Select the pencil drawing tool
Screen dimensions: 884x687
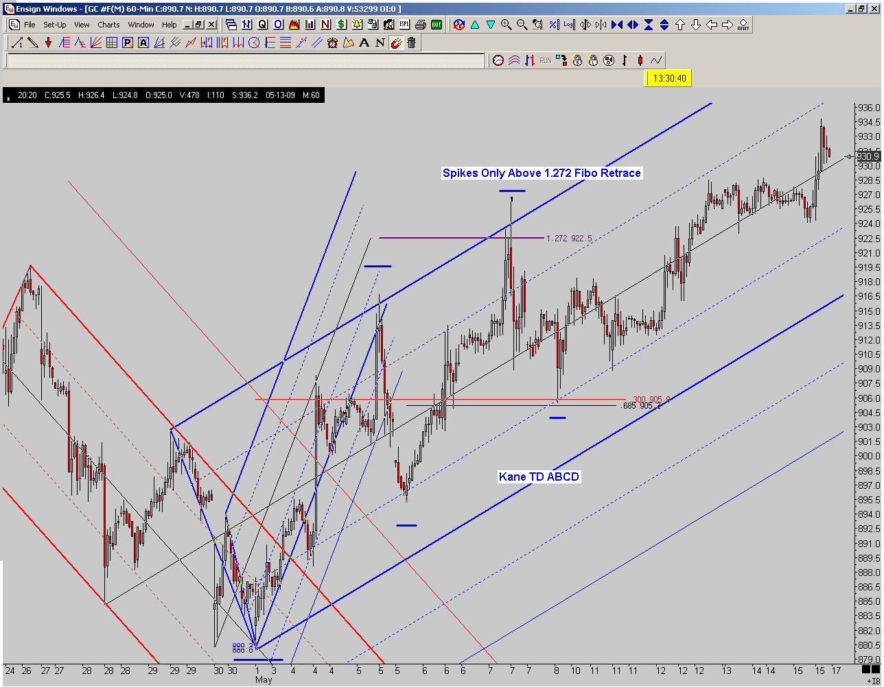point(32,43)
